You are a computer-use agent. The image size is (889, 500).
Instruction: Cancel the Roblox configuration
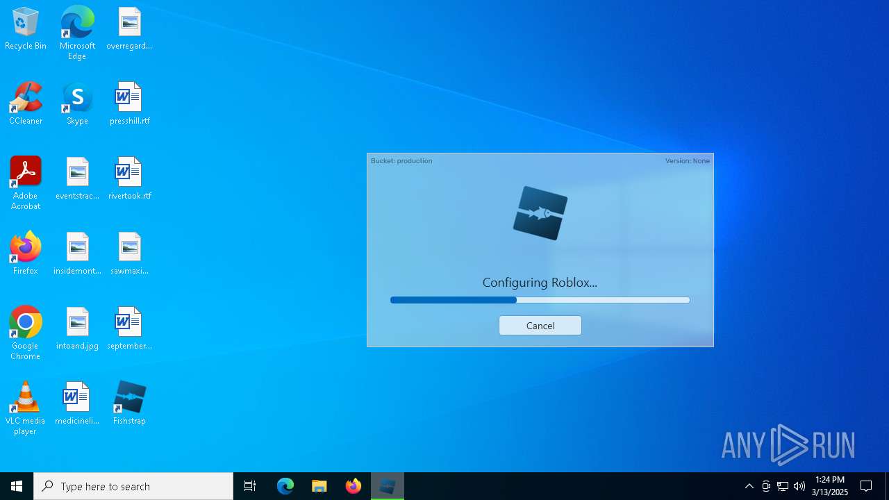[540, 326]
